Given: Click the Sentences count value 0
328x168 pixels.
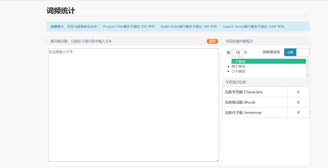Looking at the screenshot, I should click(298, 113).
